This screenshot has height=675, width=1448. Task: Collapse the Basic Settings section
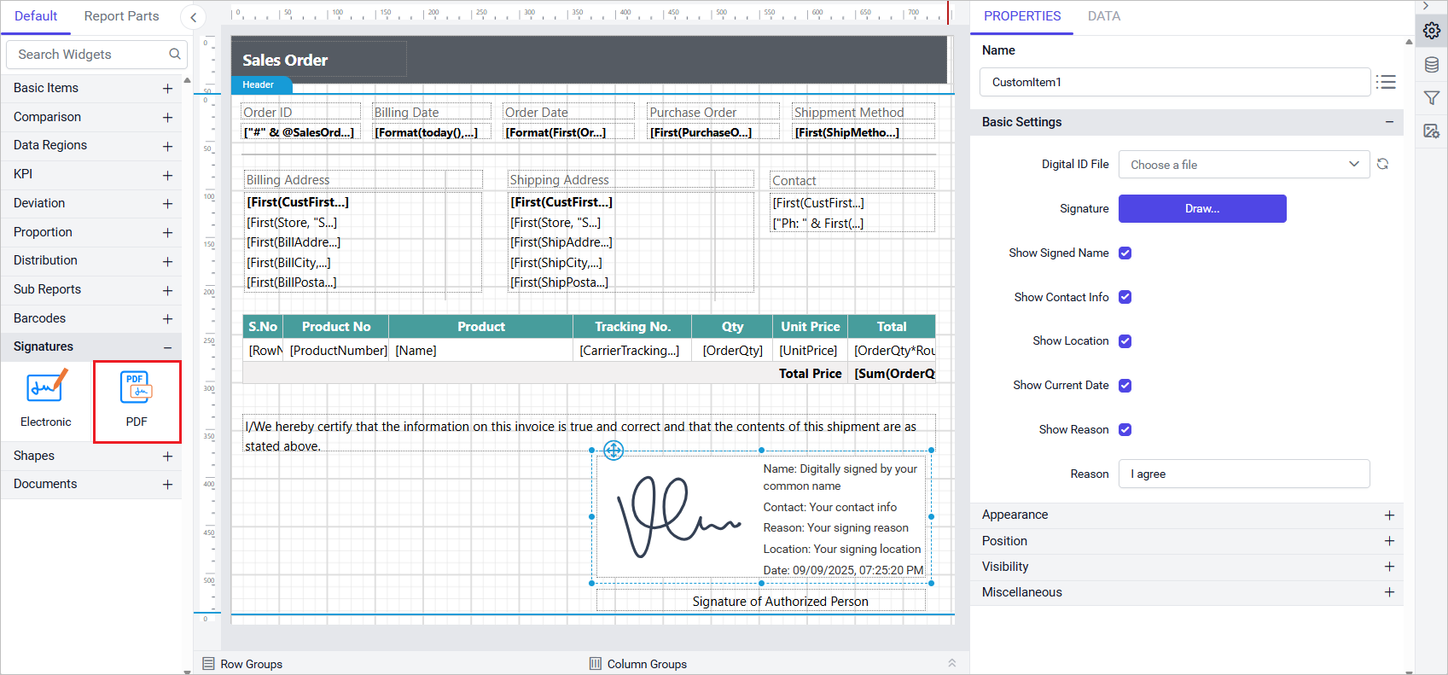[x=1389, y=122]
